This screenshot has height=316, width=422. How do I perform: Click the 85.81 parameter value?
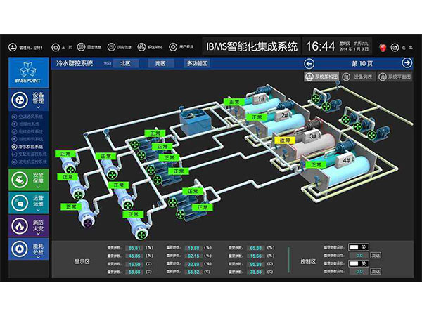pos(134,248)
